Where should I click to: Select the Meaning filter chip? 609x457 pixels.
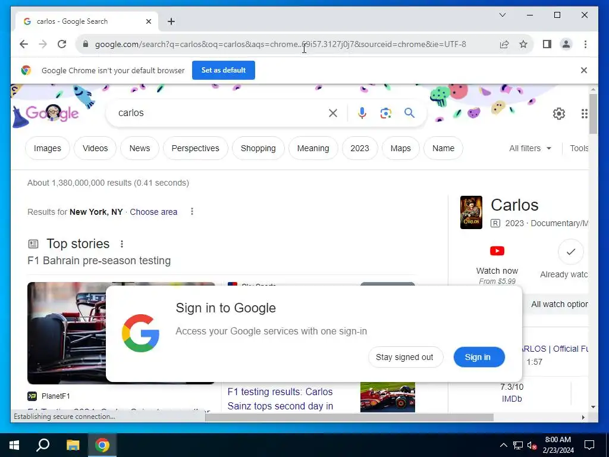313,148
